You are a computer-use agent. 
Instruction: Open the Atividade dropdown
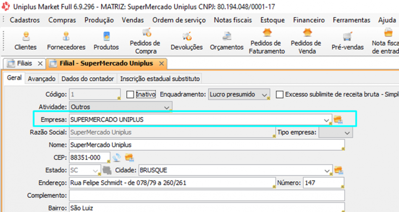[x=121, y=107]
